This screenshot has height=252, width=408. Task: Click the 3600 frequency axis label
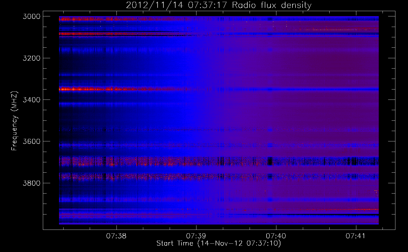click(32, 141)
